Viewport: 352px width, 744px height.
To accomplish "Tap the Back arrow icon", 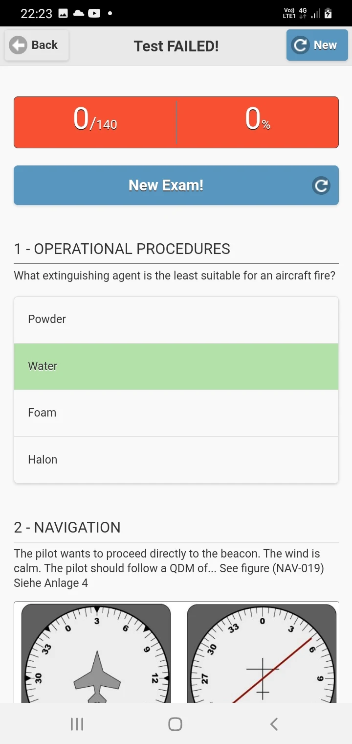I will 18,46.
